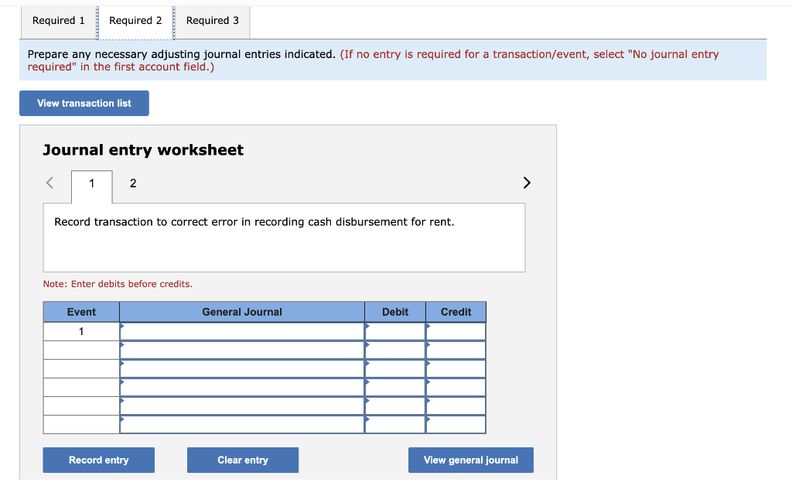
Task: Click Credit cell in second row
Action: [456, 350]
